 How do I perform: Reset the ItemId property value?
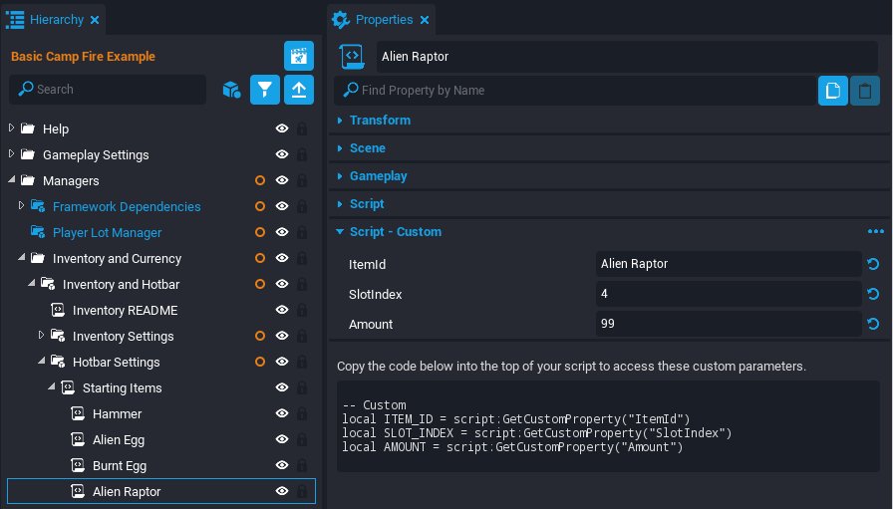(873, 264)
